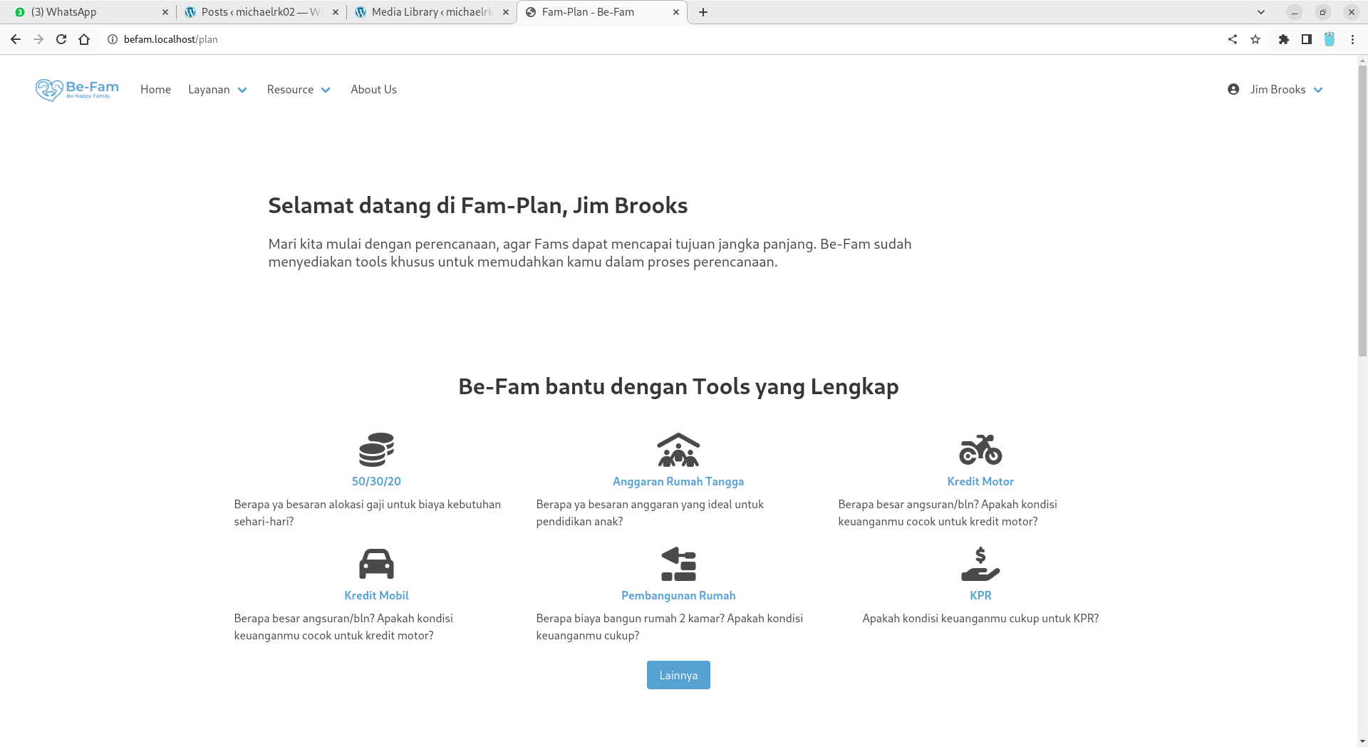Expand the Resource dropdown menu

299,90
